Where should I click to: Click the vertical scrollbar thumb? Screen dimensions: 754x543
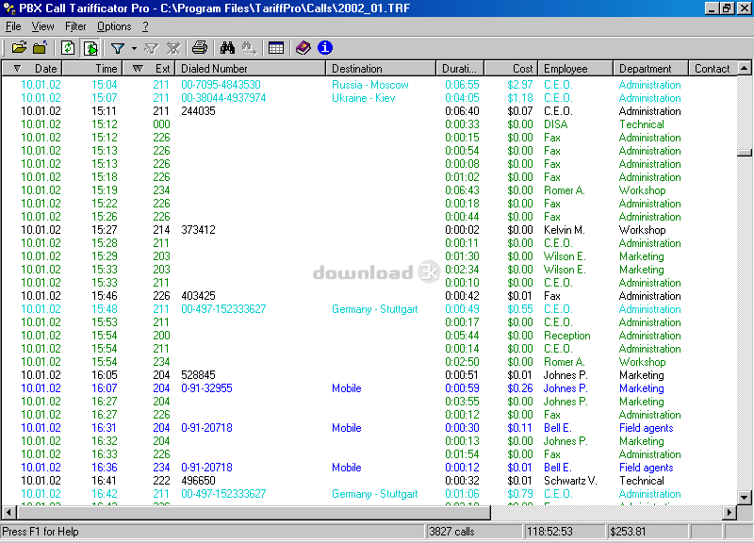tap(745, 153)
